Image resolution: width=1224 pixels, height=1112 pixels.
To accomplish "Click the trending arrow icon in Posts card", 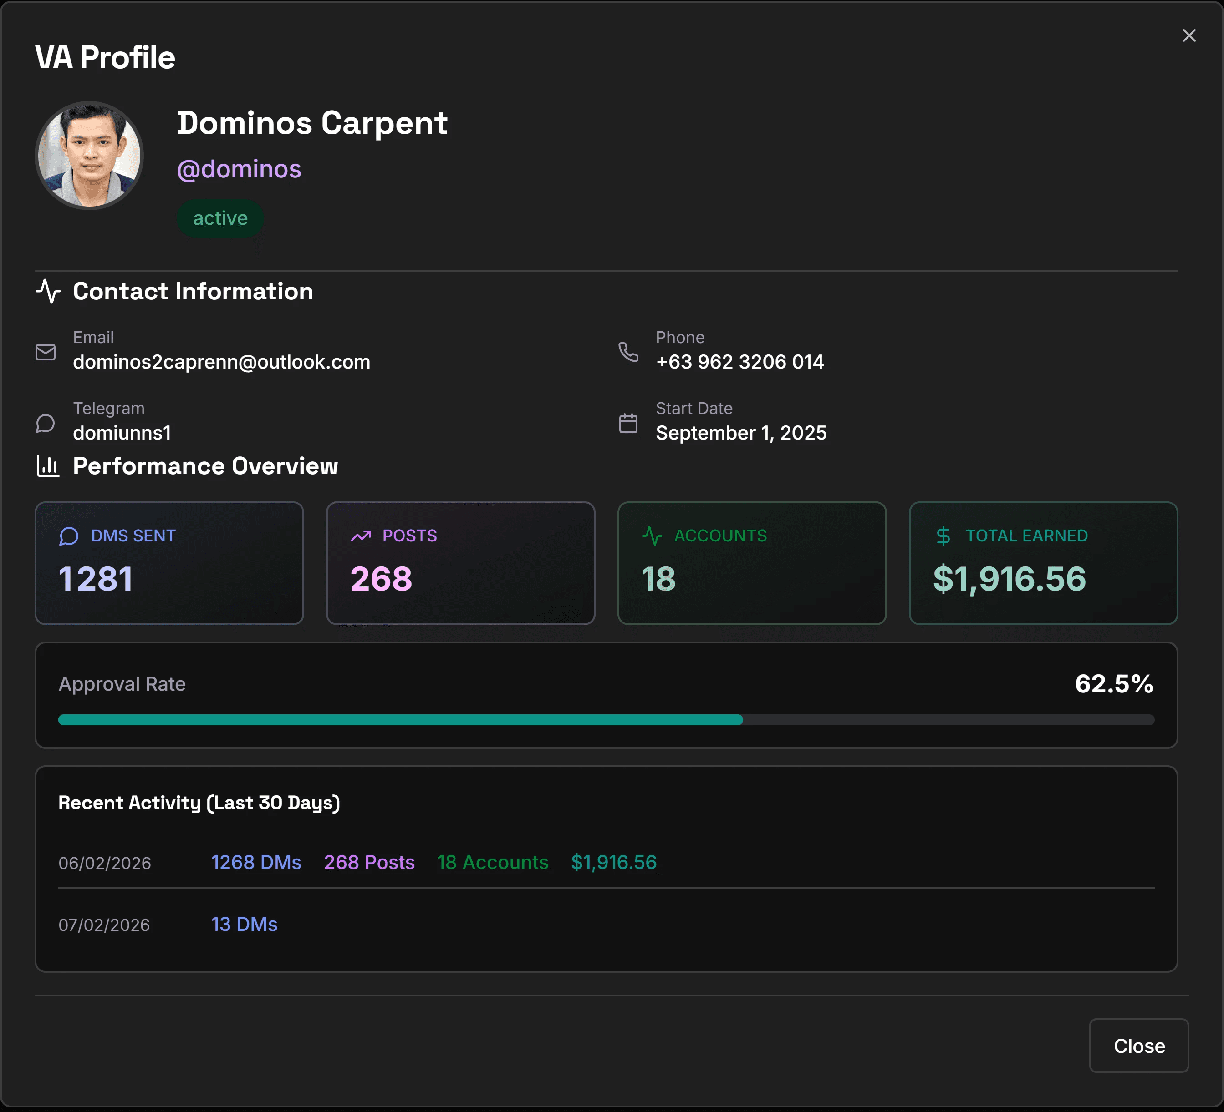I will coord(361,536).
